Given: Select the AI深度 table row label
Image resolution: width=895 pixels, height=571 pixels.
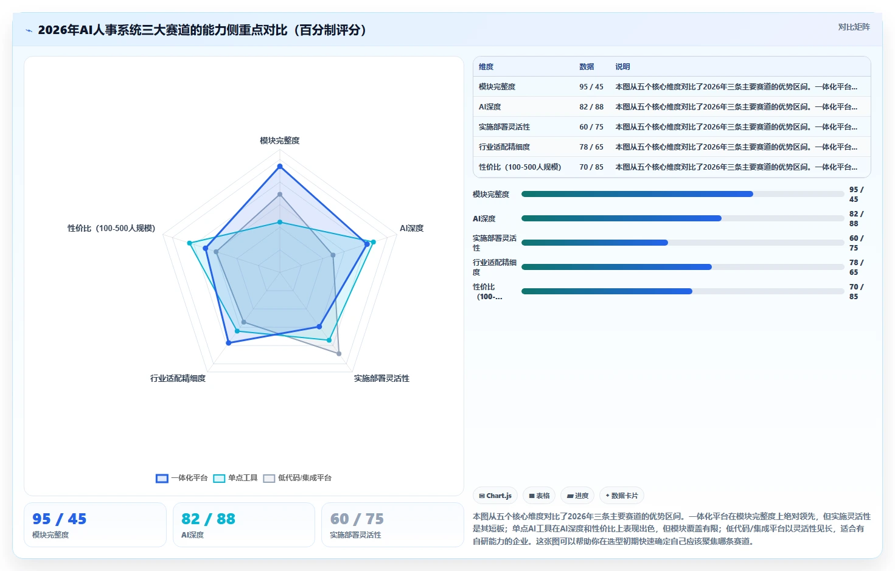Looking at the screenshot, I should pyautogui.click(x=490, y=107).
